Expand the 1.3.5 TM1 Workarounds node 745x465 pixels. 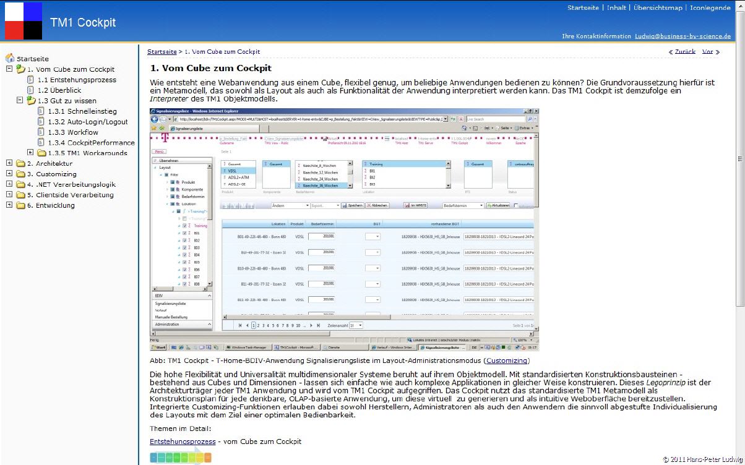pos(30,152)
